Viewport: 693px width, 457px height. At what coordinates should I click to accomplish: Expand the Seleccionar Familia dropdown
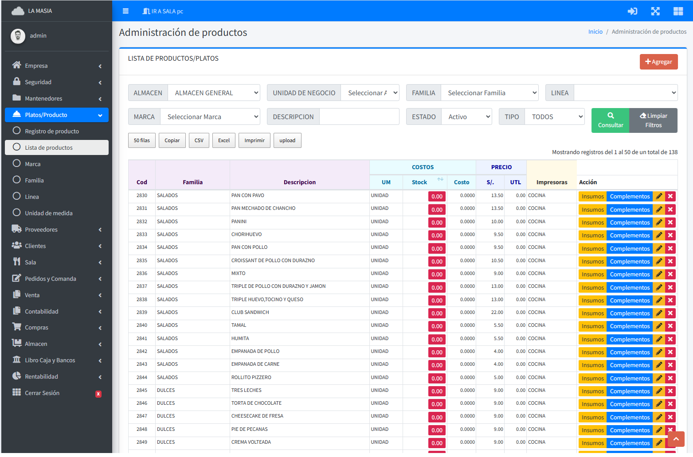[x=489, y=93]
